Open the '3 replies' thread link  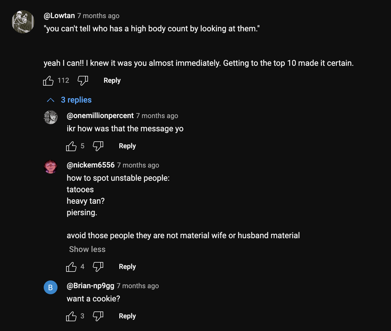[x=76, y=100]
